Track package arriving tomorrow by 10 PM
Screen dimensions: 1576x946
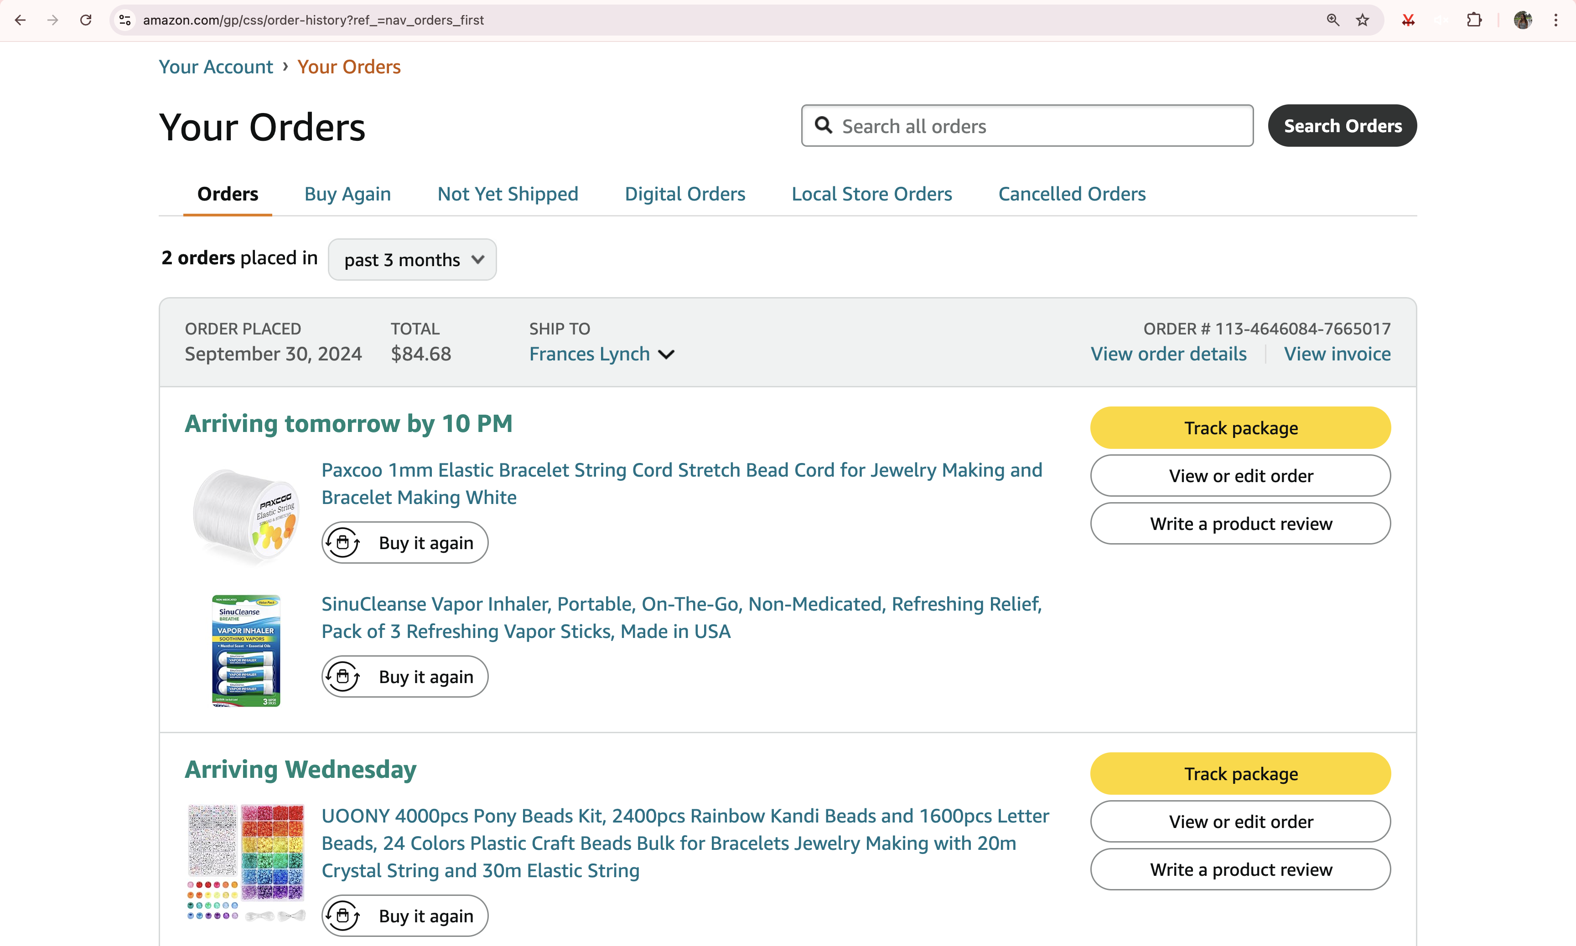tap(1240, 428)
